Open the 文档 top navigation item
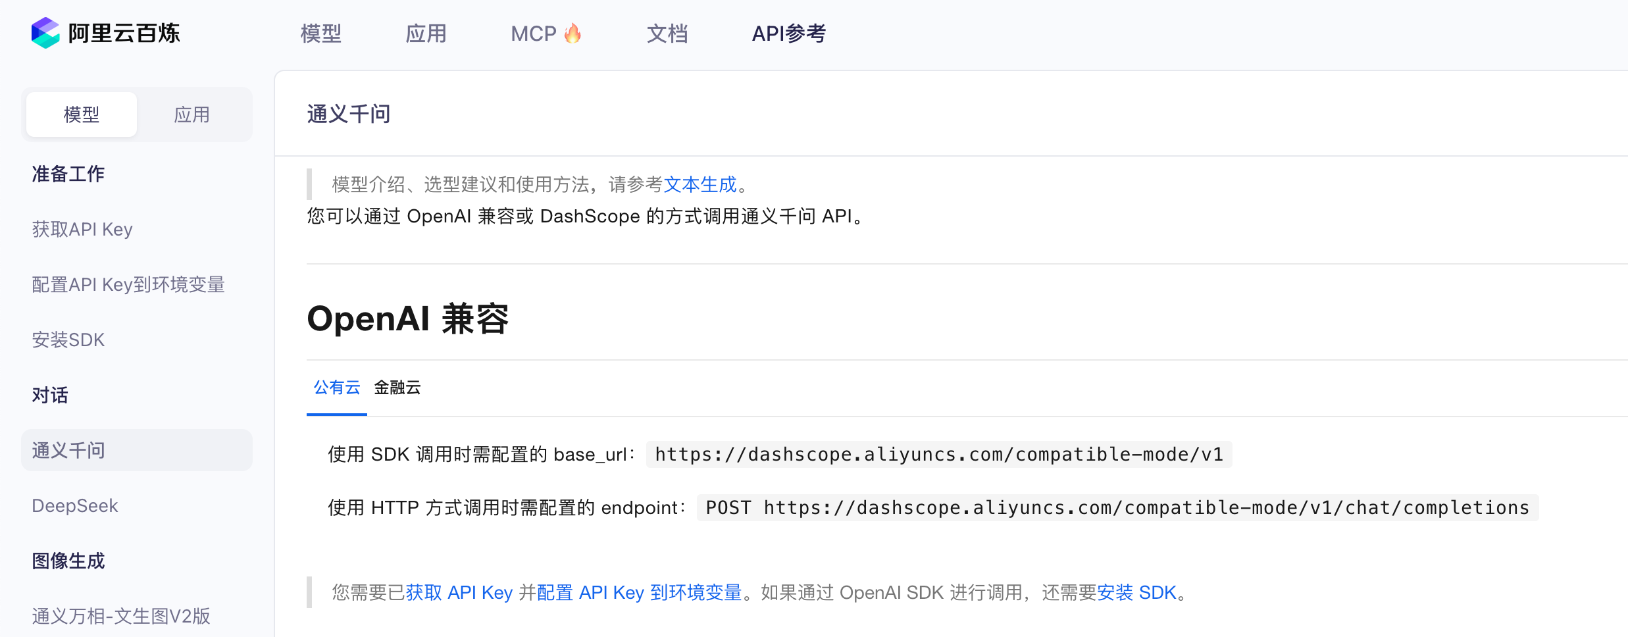The width and height of the screenshot is (1628, 637). [x=667, y=34]
